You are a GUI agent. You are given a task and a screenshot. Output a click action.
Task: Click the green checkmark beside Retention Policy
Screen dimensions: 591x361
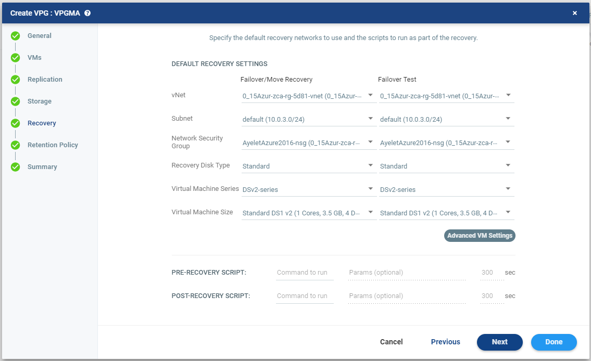(x=16, y=145)
